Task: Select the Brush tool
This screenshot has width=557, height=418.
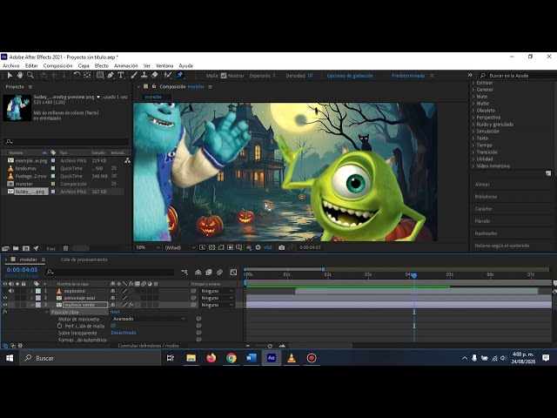Action: (x=133, y=75)
